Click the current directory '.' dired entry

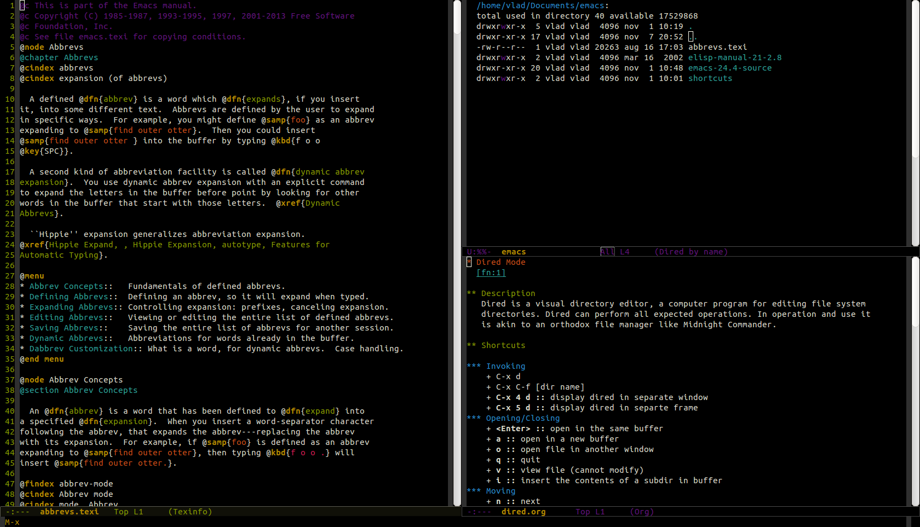pyautogui.click(x=691, y=26)
